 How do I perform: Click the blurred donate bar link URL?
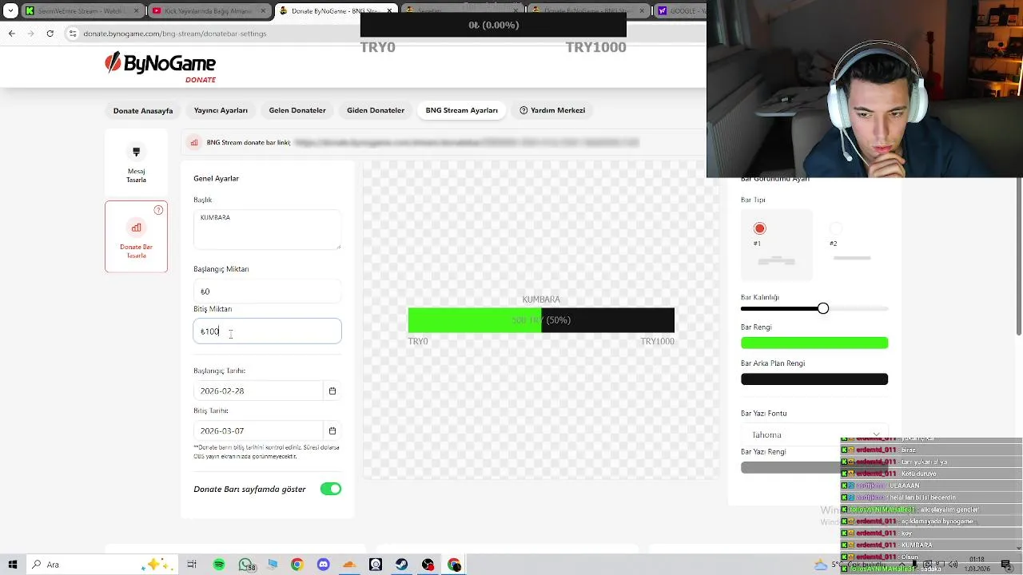[x=467, y=142]
